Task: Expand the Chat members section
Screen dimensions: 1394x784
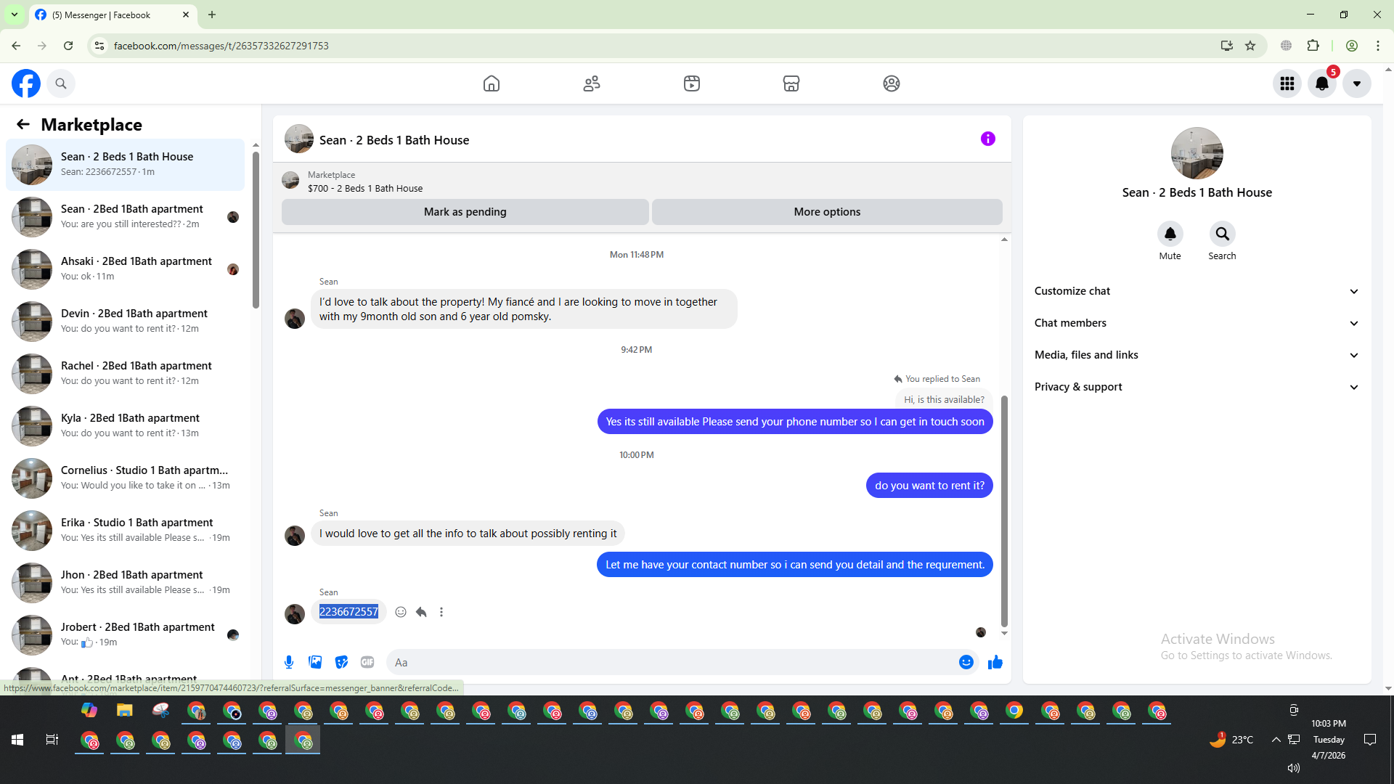Action: tap(1197, 323)
